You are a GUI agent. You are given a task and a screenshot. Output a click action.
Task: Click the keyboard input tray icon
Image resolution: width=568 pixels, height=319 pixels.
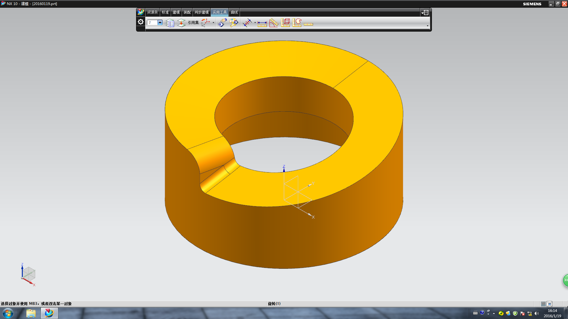[x=475, y=313]
